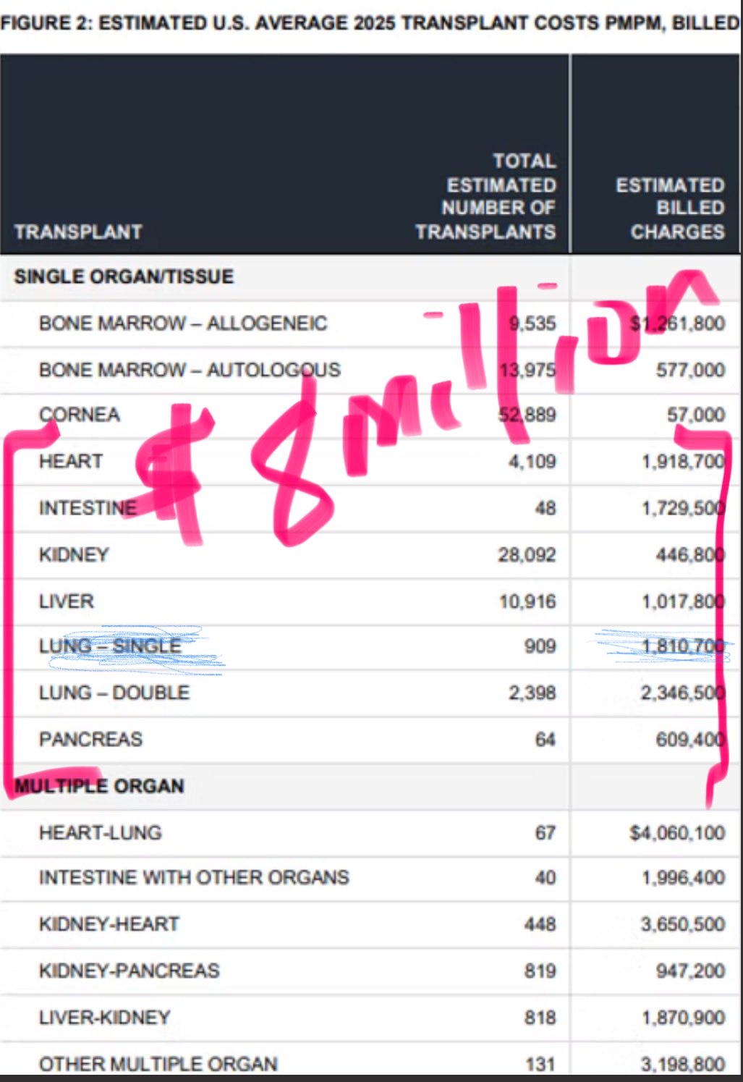This screenshot has width=743, height=1082.
Task: Select the Lung – Double charges 2,346,500
Action: 682,693
